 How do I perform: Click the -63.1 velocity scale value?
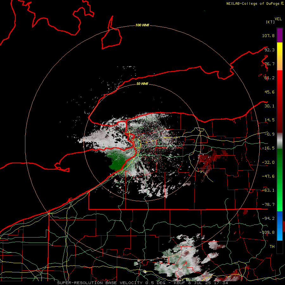(x=268, y=190)
